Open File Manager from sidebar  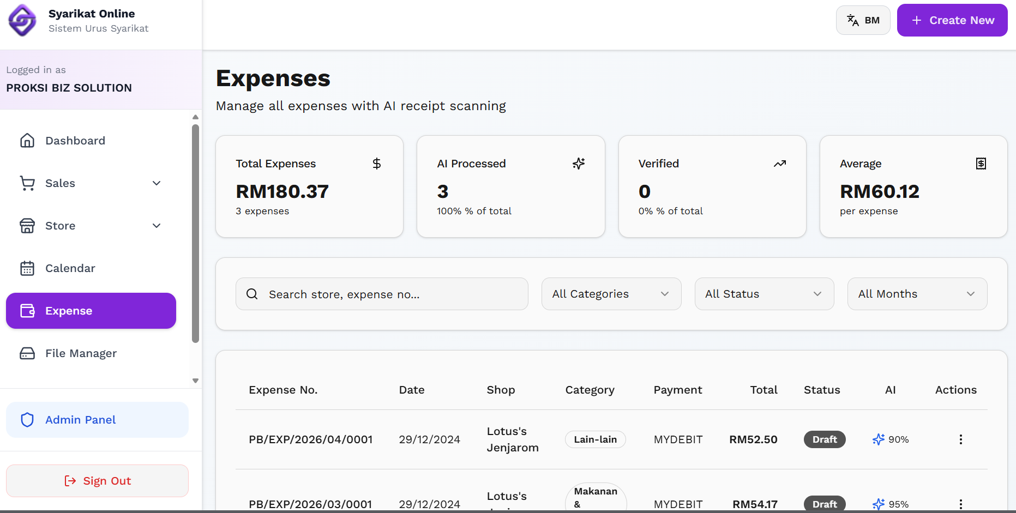coord(91,353)
